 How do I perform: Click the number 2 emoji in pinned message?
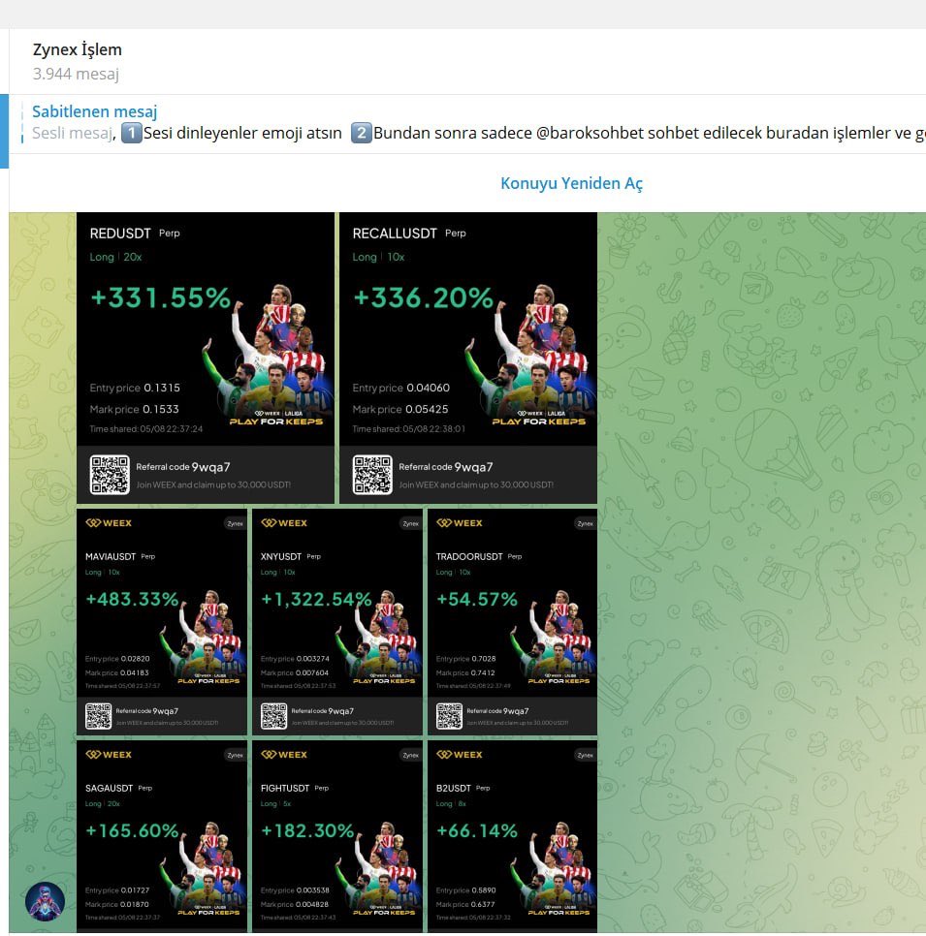361,133
